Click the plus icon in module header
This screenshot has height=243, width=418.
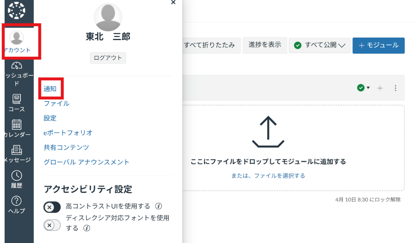(x=380, y=88)
